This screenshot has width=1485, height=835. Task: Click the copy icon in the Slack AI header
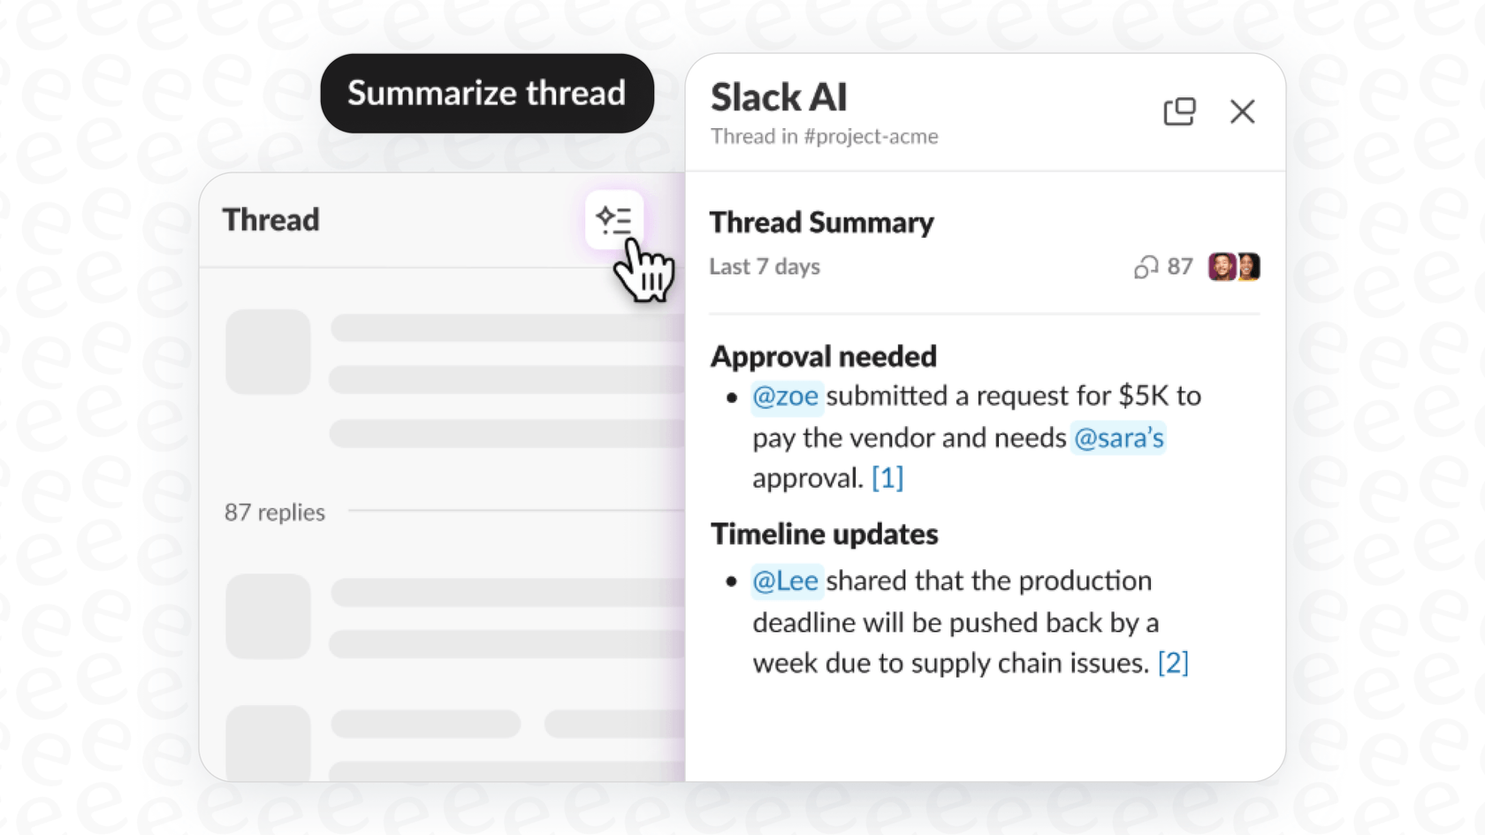[x=1180, y=111]
